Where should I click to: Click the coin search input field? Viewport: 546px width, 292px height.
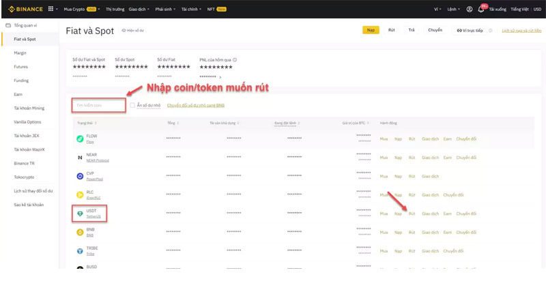[98, 105]
